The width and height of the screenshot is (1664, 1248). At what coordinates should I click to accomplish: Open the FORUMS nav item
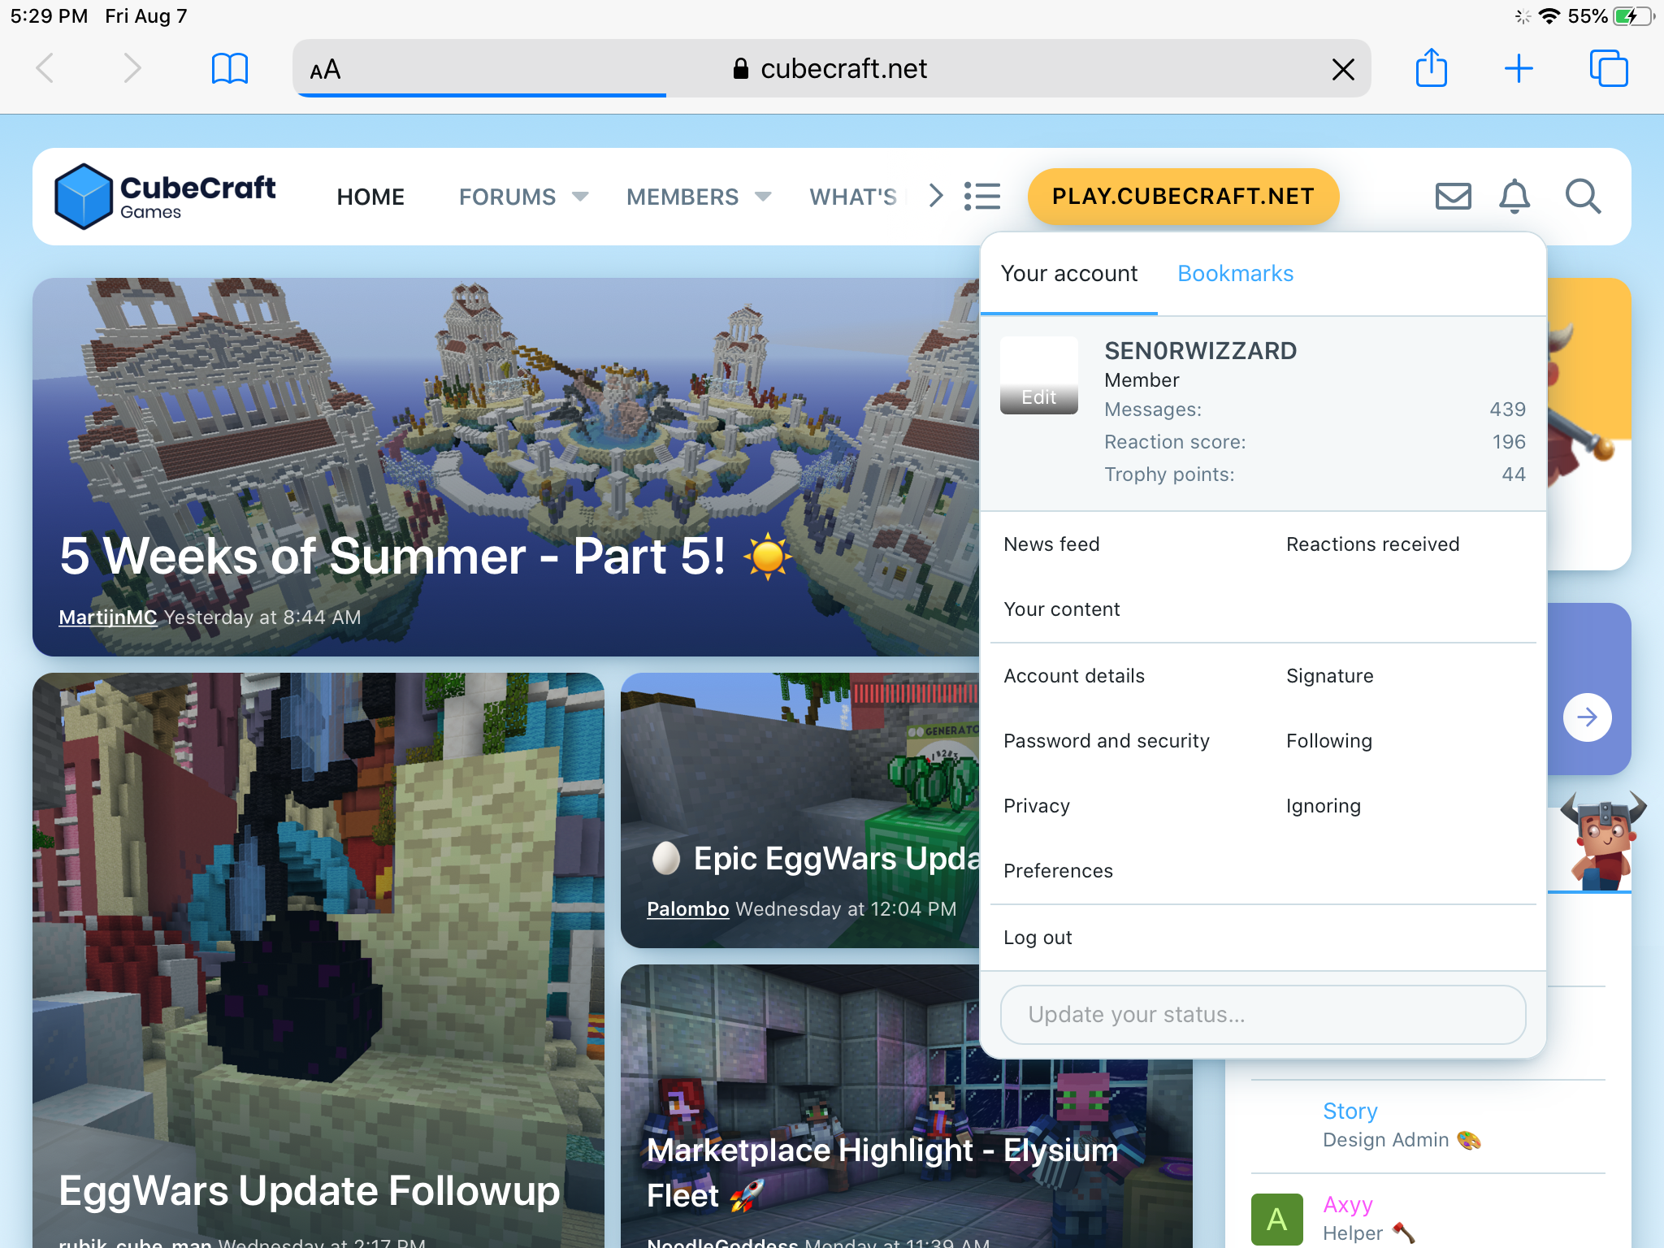coord(507,197)
